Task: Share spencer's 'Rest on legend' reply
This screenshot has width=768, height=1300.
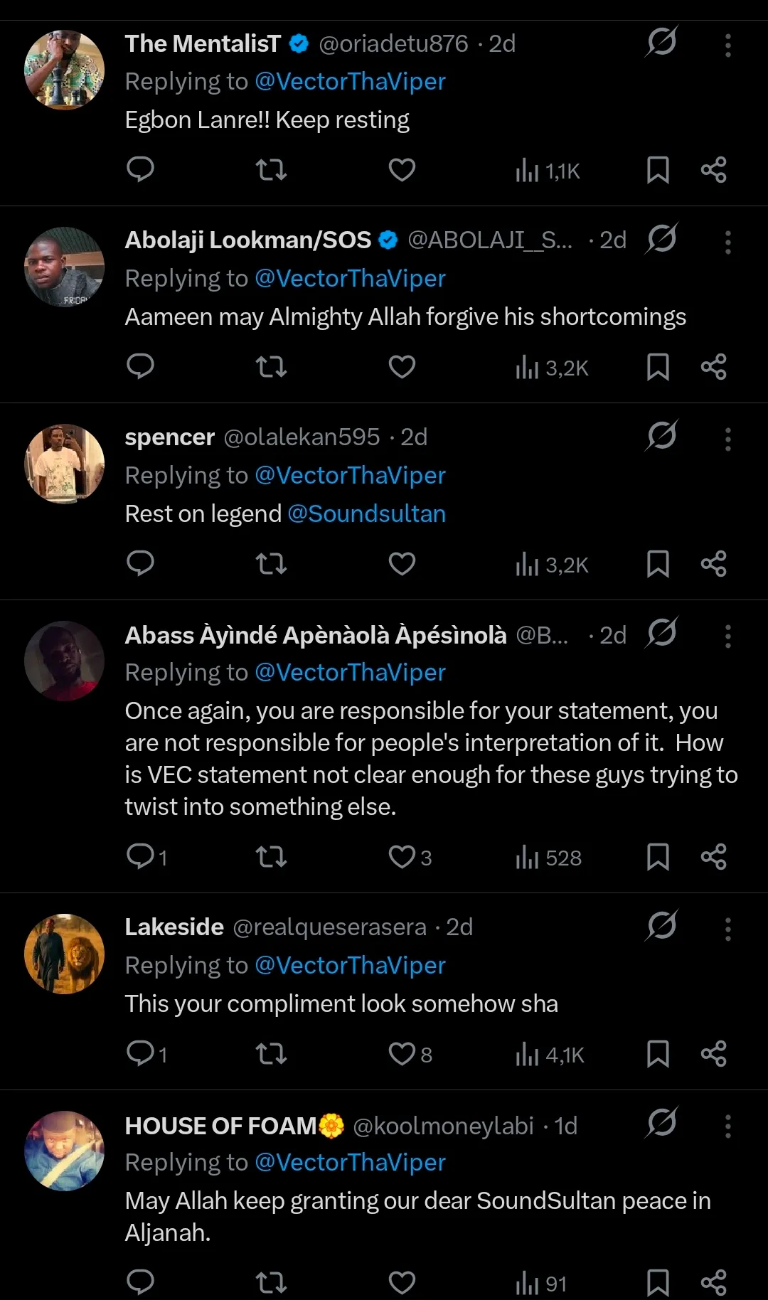Action: (x=713, y=564)
